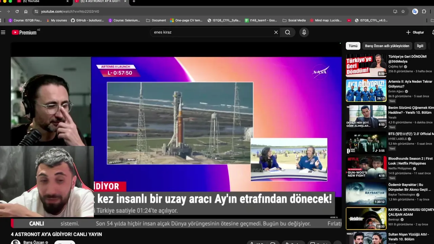The height and width of the screenshot is (244, 434).
Task: Click the Barış Özcan channel name
Action: point(34,242)
